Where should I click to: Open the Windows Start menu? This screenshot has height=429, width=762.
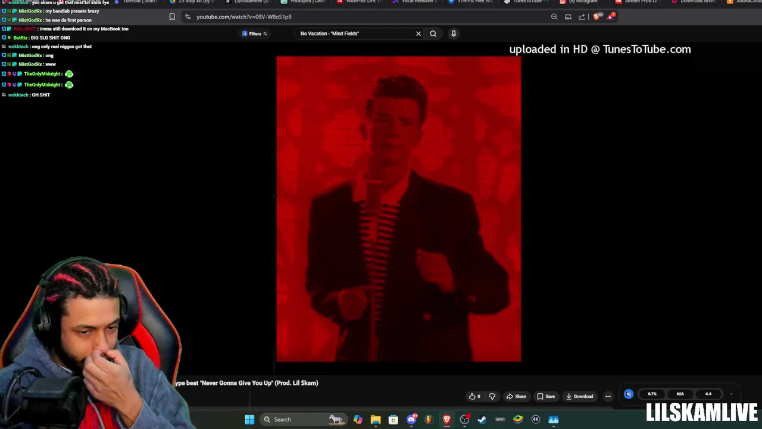tap(249, 419)
